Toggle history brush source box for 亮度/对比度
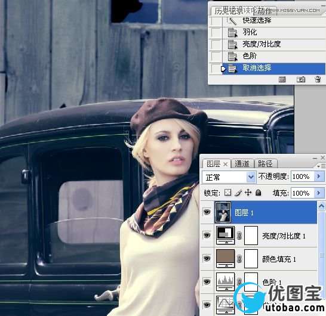The height and width of the screenshot is (316, 326). click(216, 44)
